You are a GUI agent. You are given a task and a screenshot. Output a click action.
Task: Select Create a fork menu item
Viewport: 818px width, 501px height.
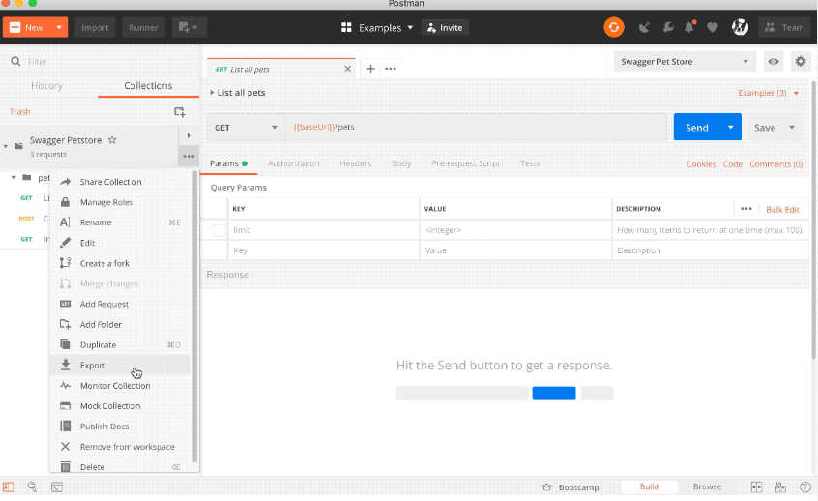[121, 263]
